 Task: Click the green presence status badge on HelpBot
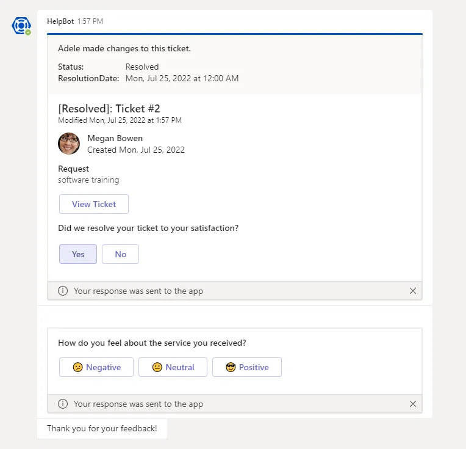coord(28,32)
